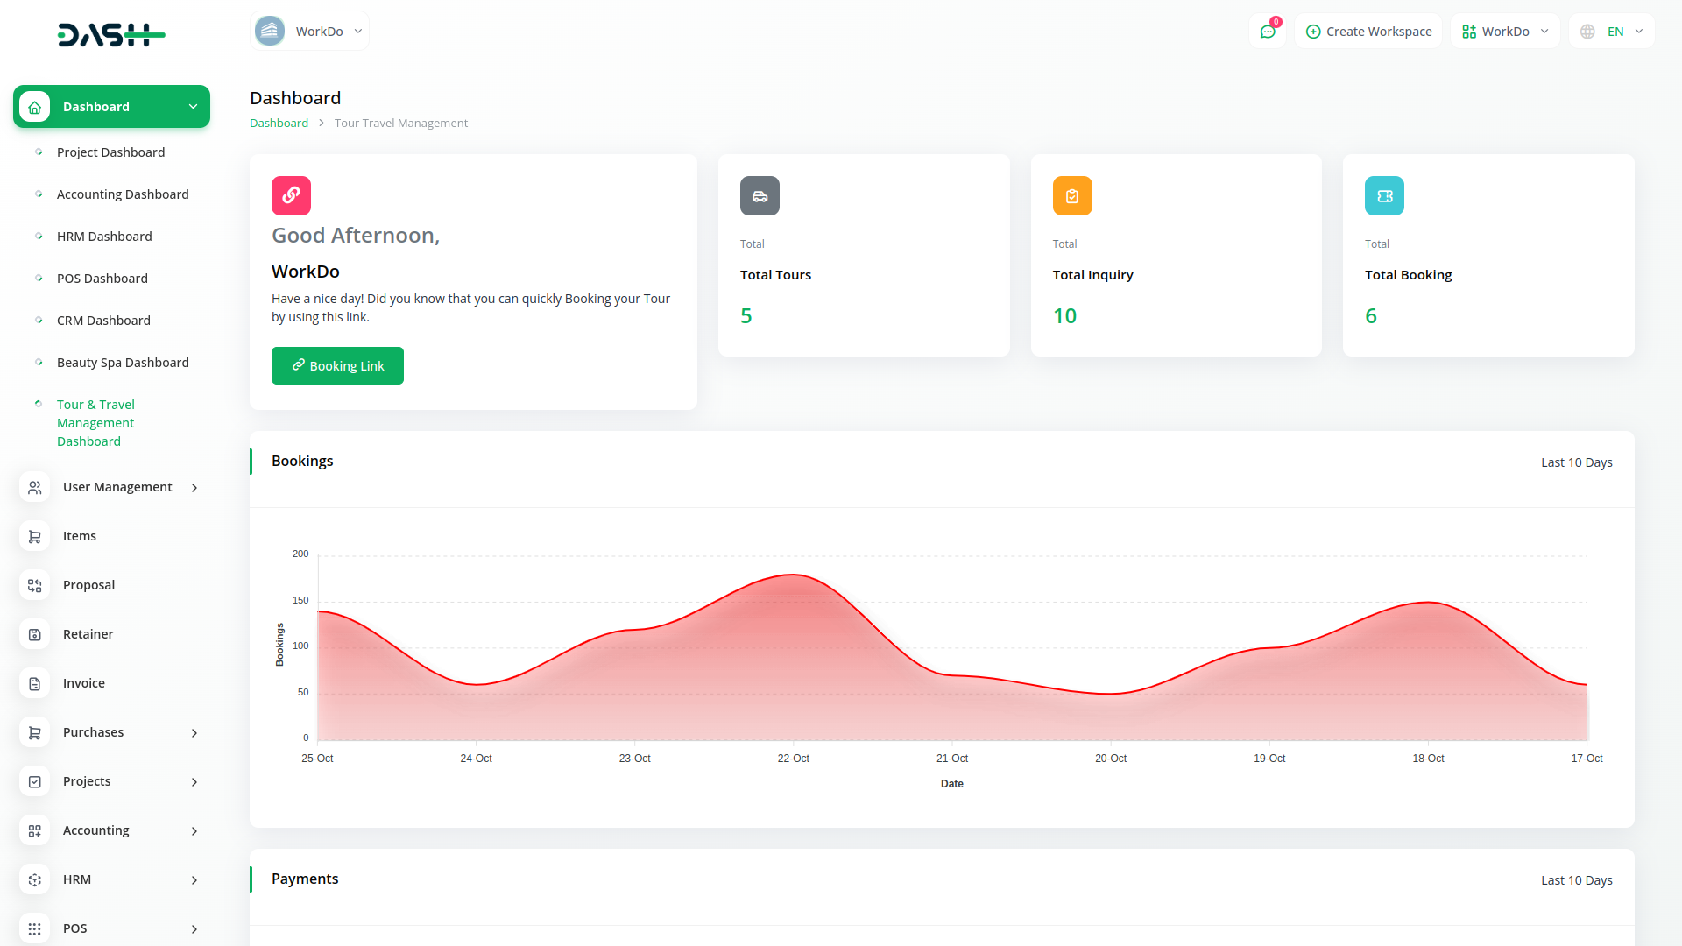Click the DASH logo

tap(111, 35)
